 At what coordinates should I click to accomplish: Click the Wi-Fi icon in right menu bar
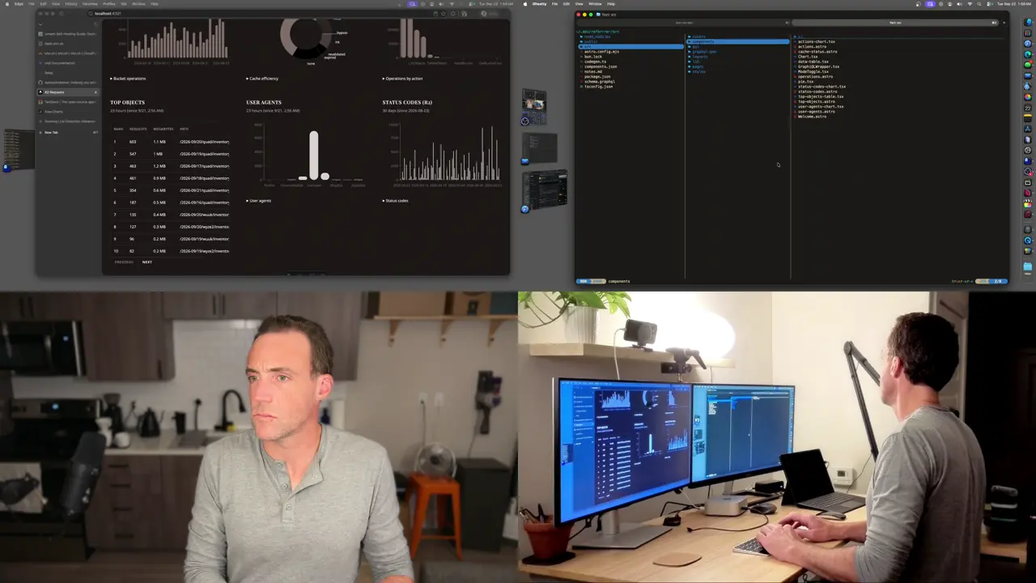[970, 4]
